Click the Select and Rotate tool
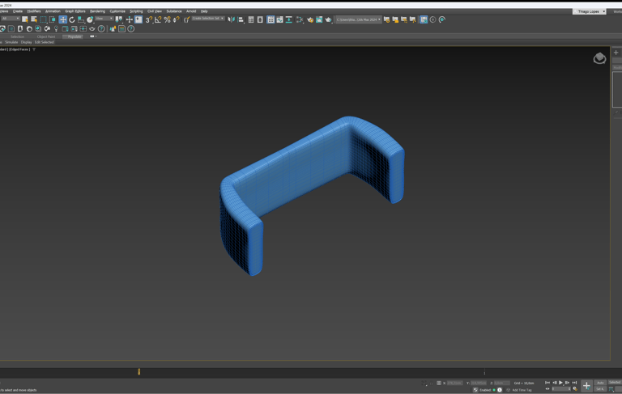Screen dimensions: 622x394 click(x=71, y=19)
